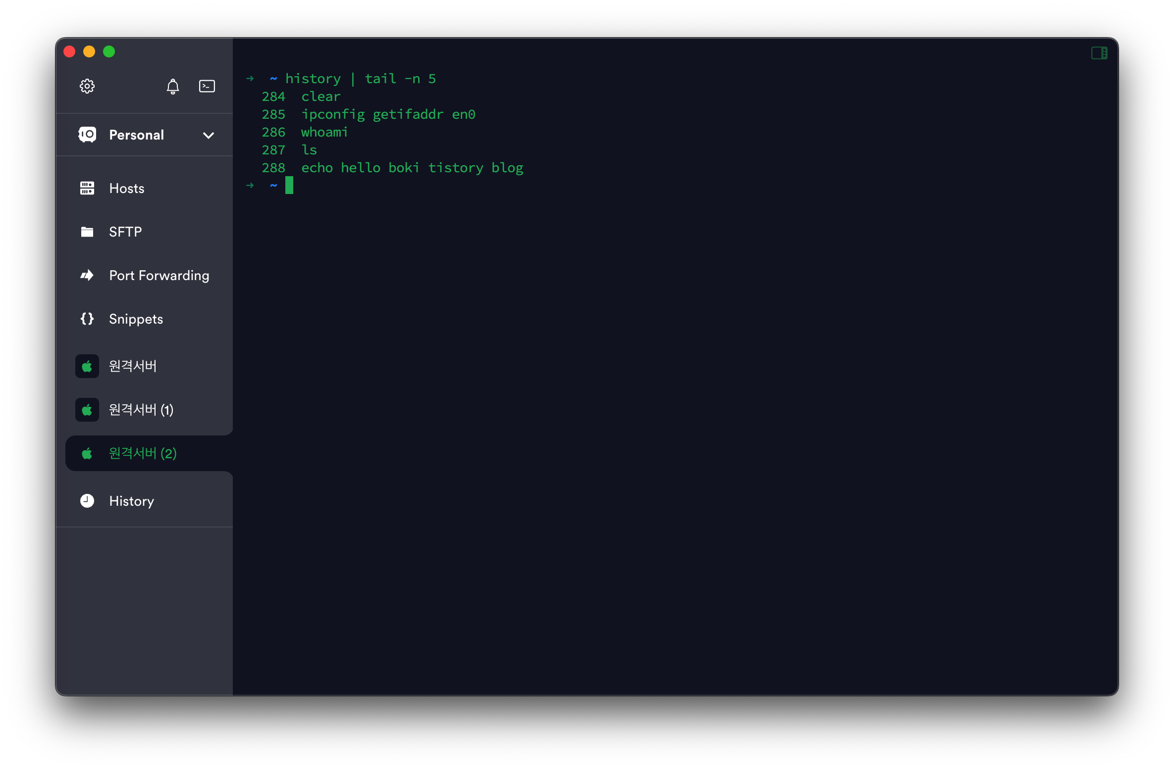Toggle the right side panel icon
Image resolution: width=1174 pixels, height=769 pixels.
pos(1099,53)
